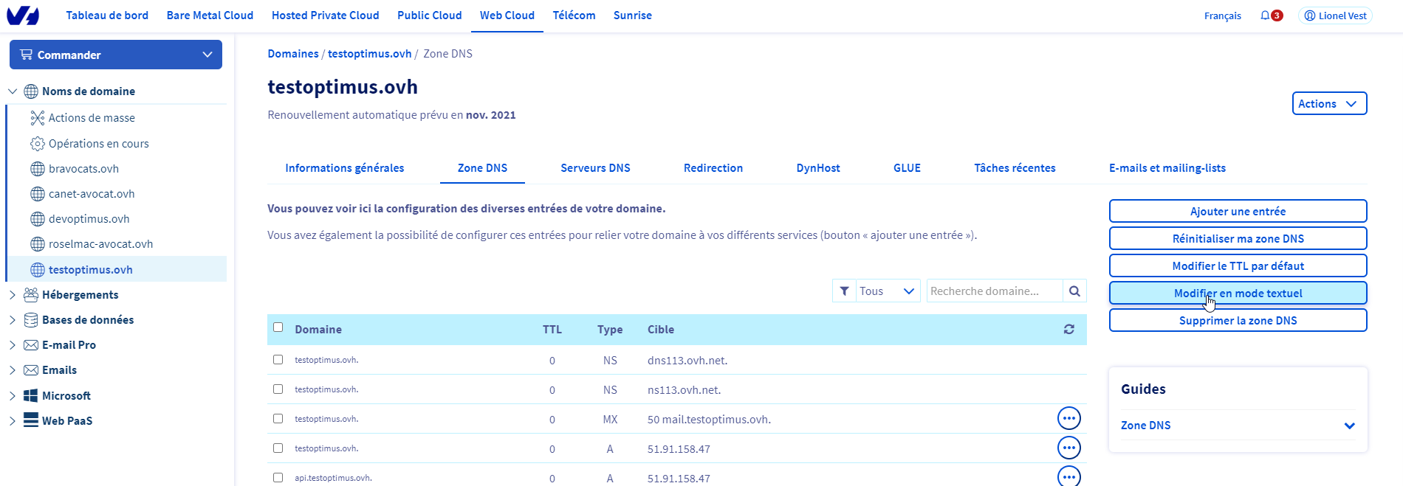Expand the Bases de données section

coord(13,320)
